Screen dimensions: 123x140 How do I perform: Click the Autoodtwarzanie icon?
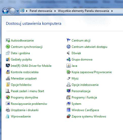(x=8, y=40)
